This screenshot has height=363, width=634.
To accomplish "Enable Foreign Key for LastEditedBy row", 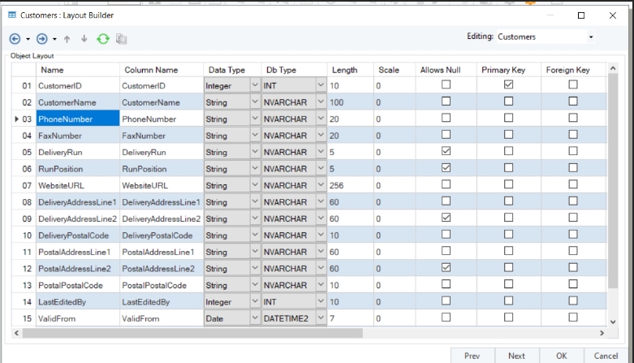I will pyautogui.click(x=573, y=302).
